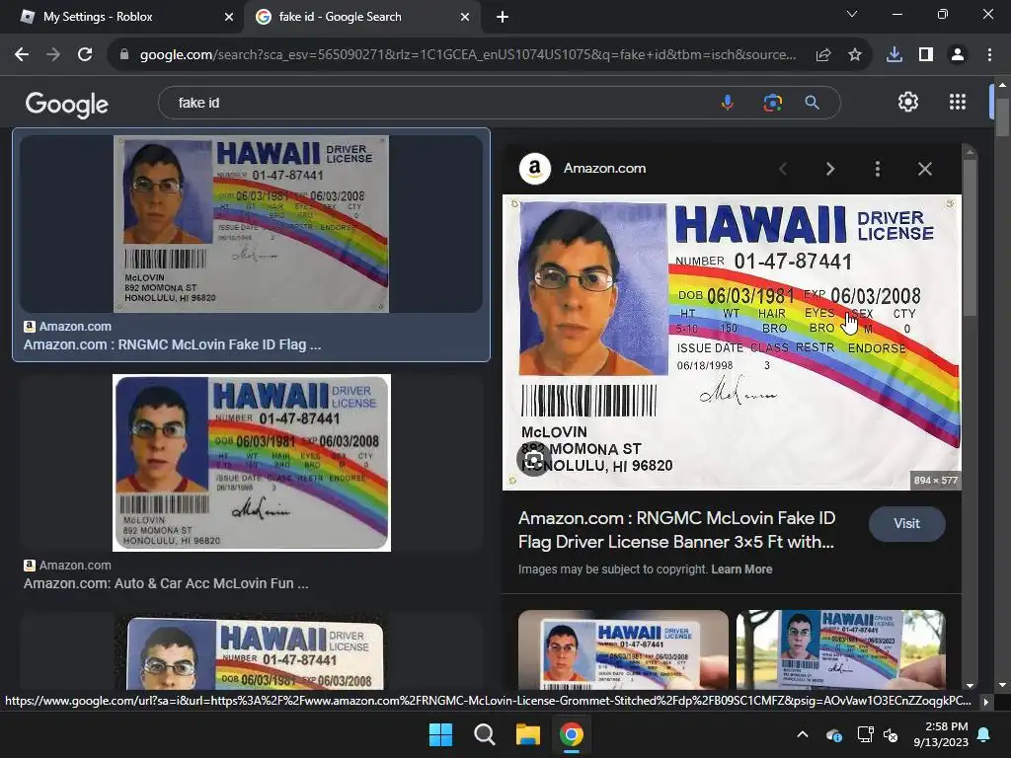Click the notification bell in taskbar
The image size is (1011, 758).
[x=984, y=734]
